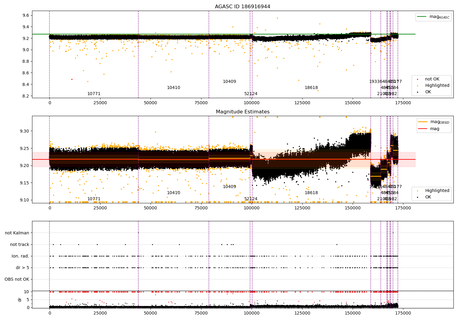Click obsid label 10410 in Magnitude Estimates plot

pyautogui.click(x=173, y=193)
